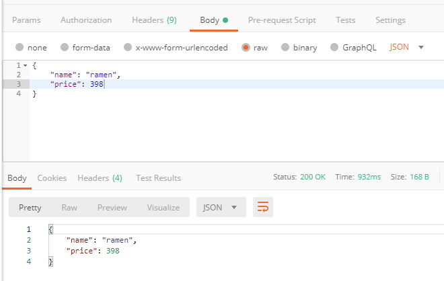
Task: Show the response Preview view
Action: 112,208
